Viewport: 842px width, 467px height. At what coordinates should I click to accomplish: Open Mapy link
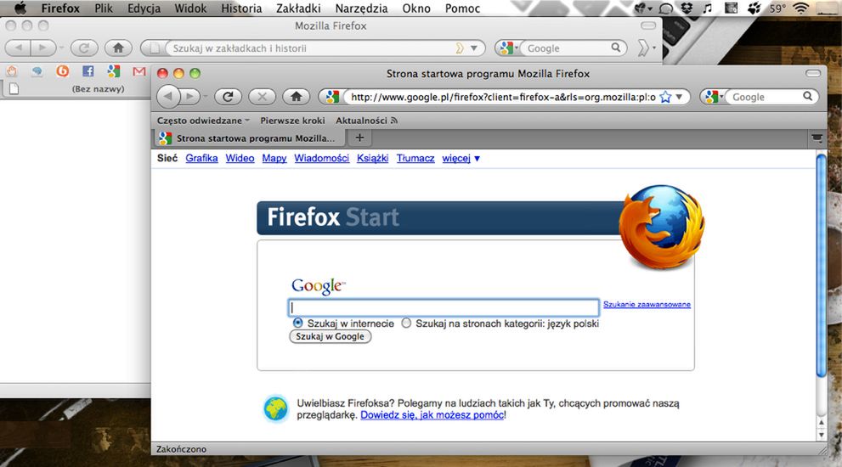tap(274, 158)
